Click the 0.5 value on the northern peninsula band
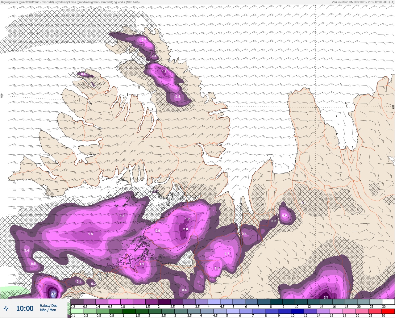 (178, 97)
